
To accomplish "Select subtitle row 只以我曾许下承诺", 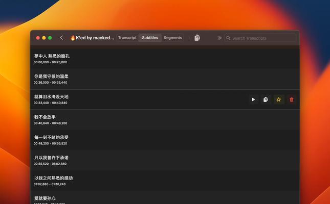I will click(x=165, y=160).
